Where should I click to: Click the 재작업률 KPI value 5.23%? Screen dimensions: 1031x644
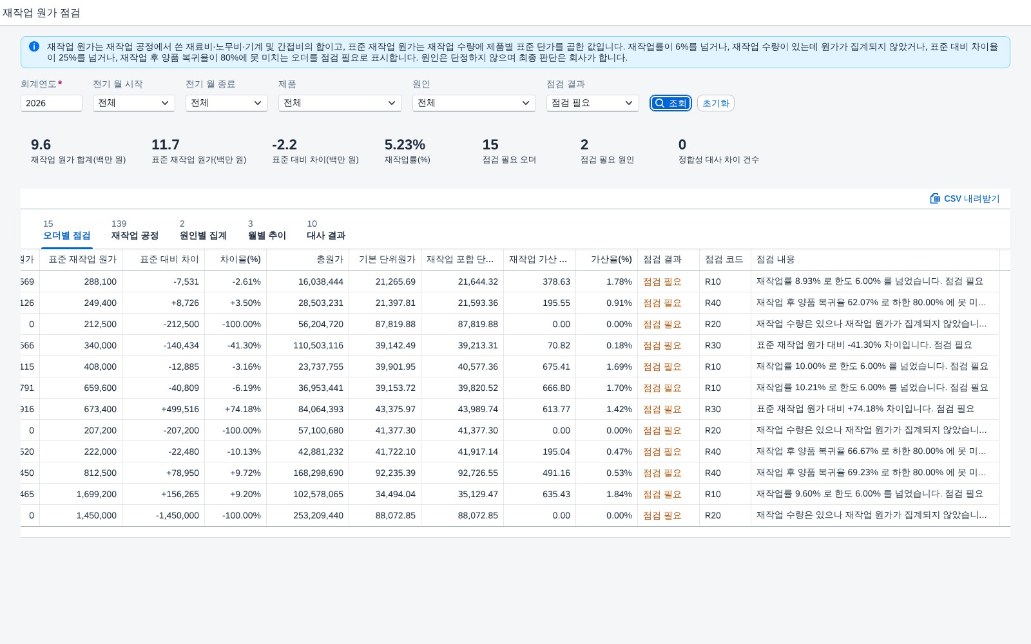click(x=405, y=145)
